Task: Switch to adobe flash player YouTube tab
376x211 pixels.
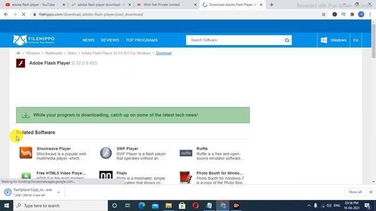Action: 33,5
